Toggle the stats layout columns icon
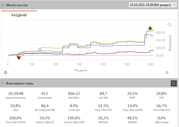 (x=173, y=83)
